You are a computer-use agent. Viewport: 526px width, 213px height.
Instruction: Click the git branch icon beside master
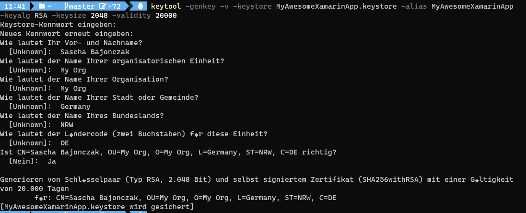(x=67, y=6)
